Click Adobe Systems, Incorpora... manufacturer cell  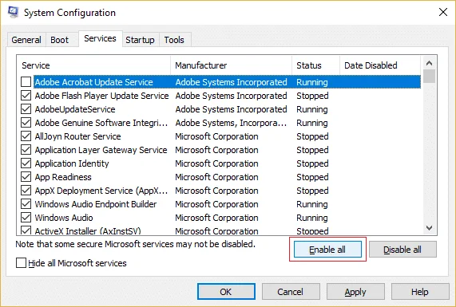click(231, 123)
